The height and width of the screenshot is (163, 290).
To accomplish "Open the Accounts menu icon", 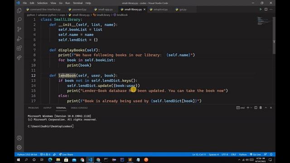I will 19,138.
